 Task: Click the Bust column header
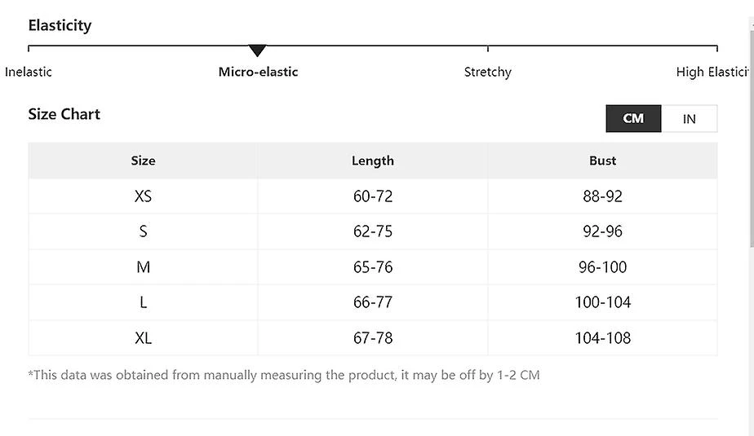click(x=602, y=161)
